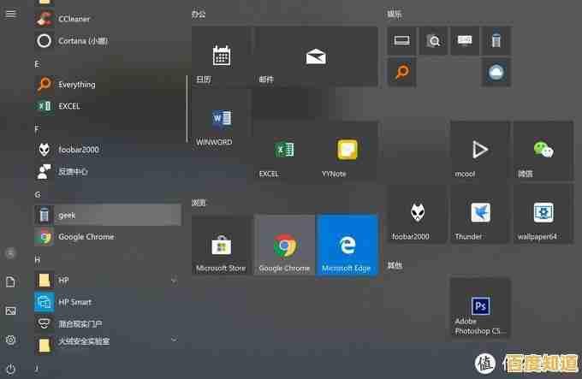Open the Microsoft Store tile
582x379 pixels.
click(221, 245)
